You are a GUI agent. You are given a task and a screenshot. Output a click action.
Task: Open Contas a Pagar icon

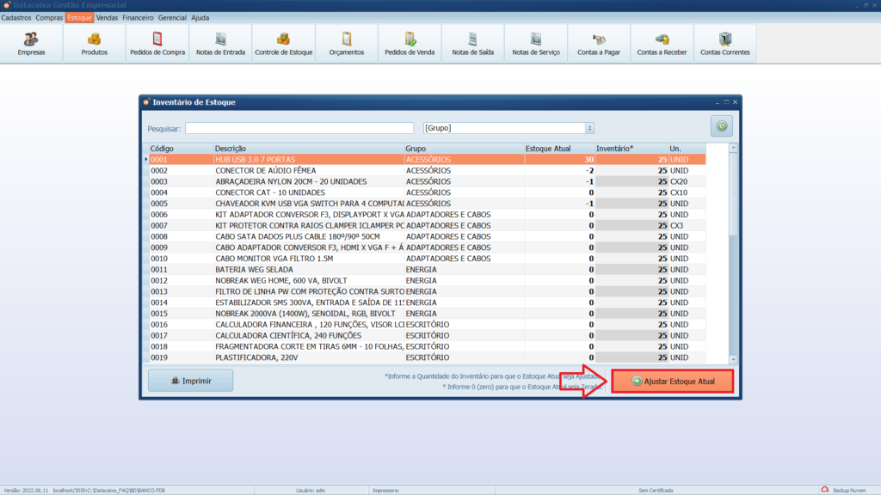tap(599, 44)
